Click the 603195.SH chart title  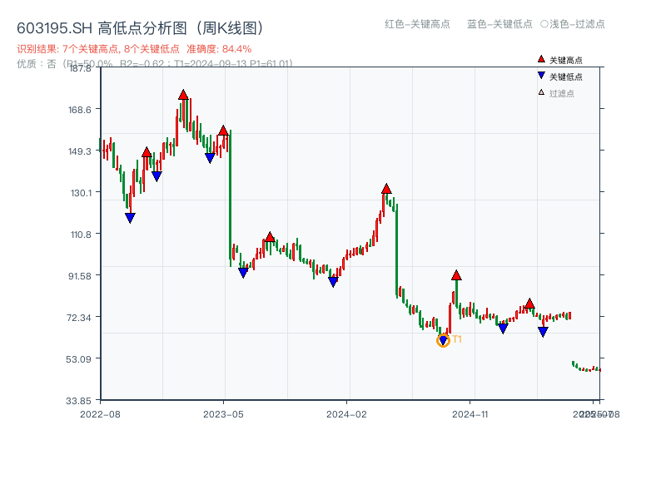point(140,27)
